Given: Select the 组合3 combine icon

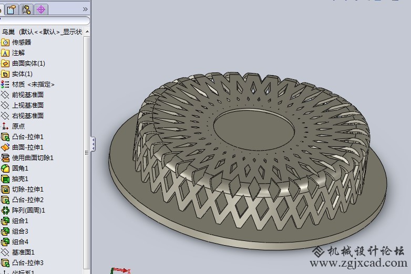Looking at the screenshot, I should pyautogui.click(x=5, y=231).
